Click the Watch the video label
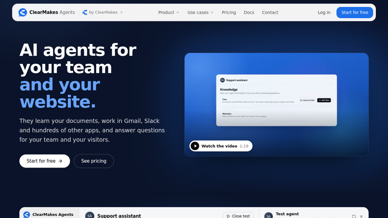 [219, 146]
